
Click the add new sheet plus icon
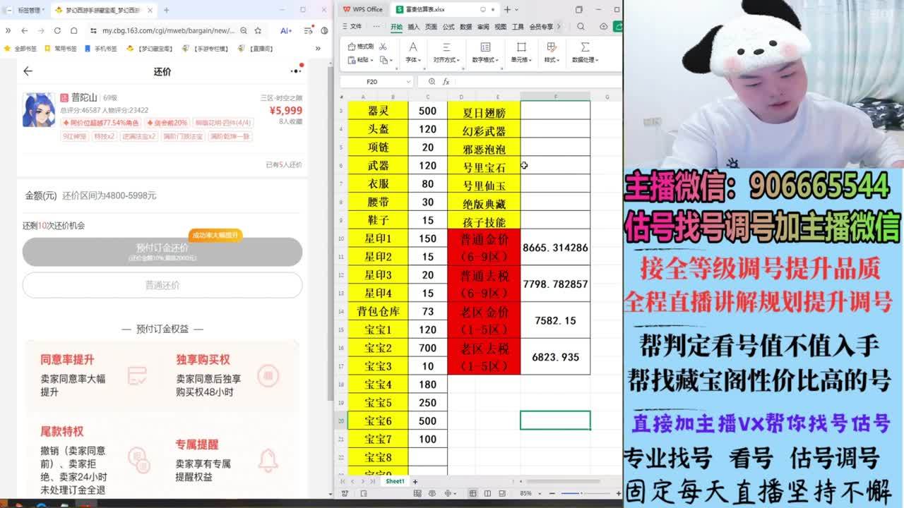415,481
